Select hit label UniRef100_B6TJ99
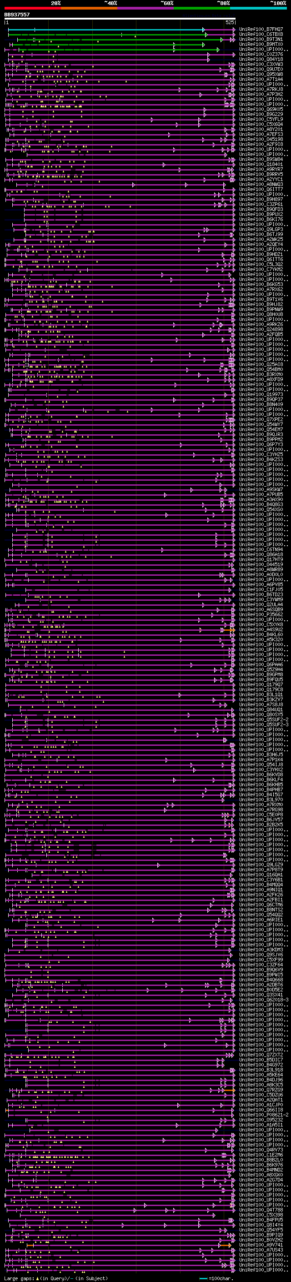 point(261,234)
